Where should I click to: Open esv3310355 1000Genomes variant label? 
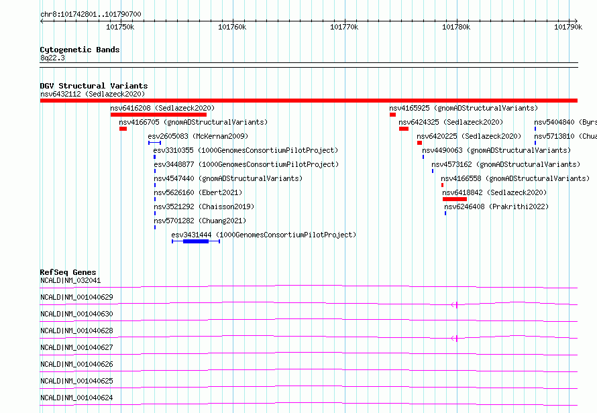coord(246,150)
